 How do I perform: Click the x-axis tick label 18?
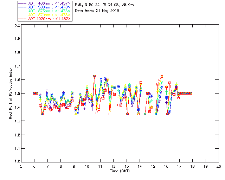coord(192,166)
